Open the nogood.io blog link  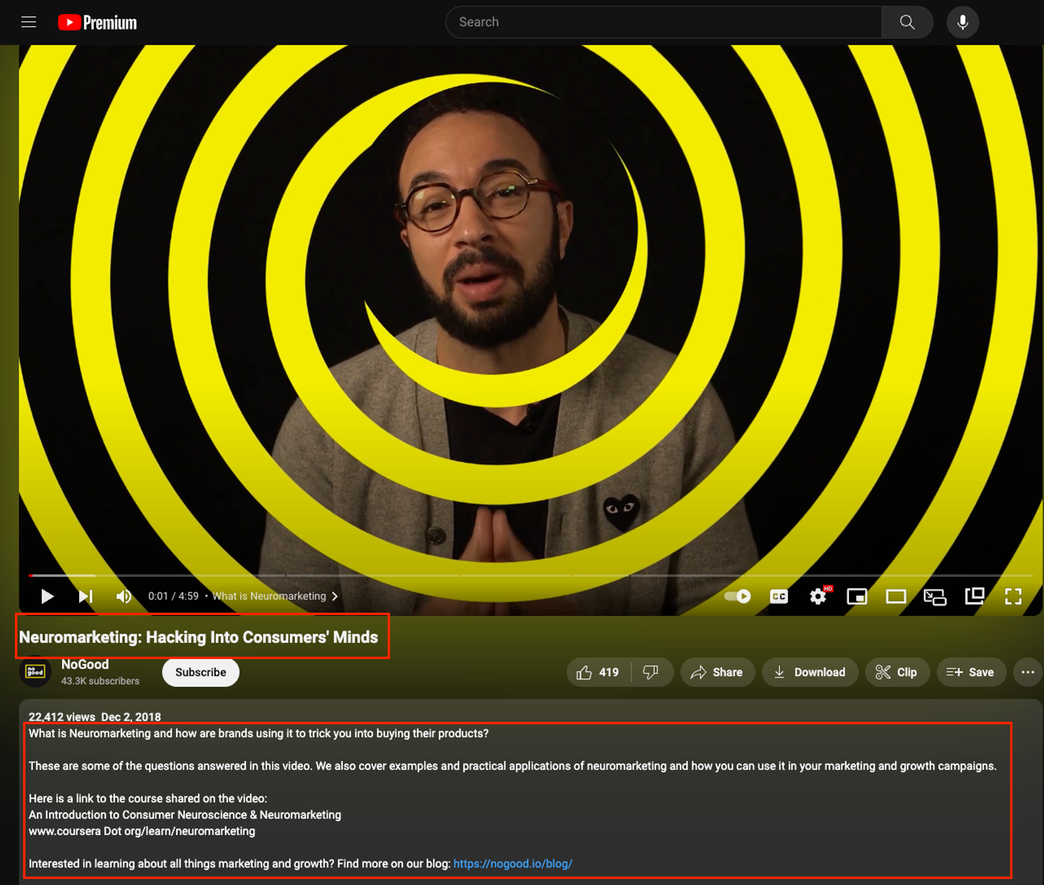point(513,864)
